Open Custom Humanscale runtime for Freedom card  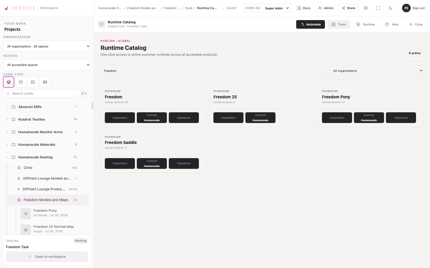152,118
